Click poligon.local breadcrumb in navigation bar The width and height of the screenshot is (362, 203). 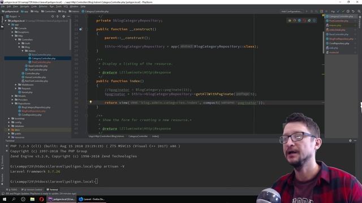10,11
